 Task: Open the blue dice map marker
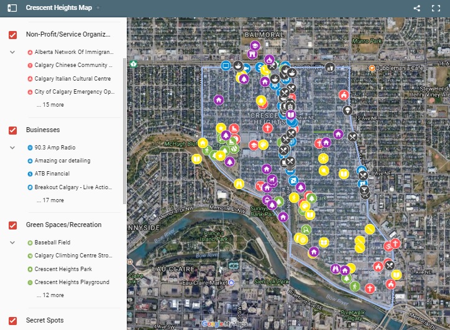(x=293, y=181)
